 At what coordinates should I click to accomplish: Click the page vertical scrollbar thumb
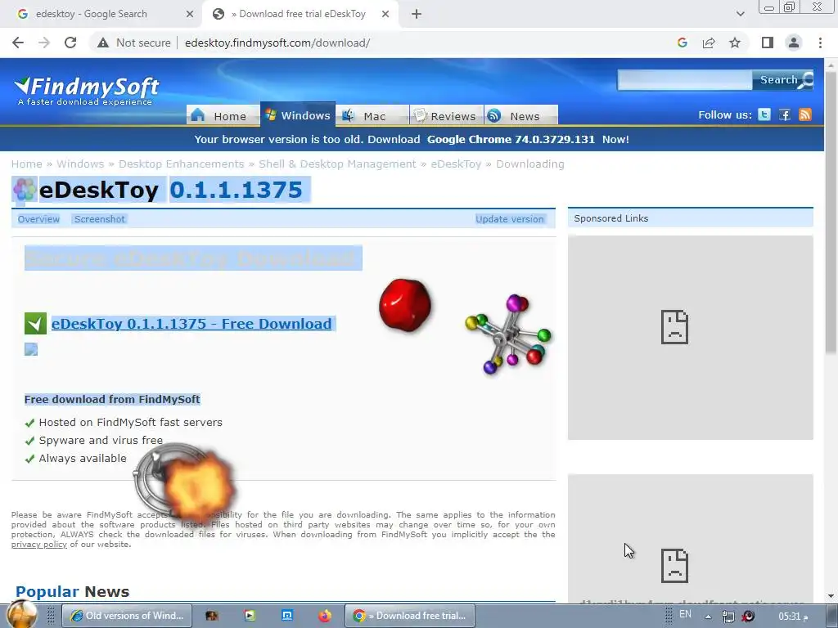[x=831, y=211]
